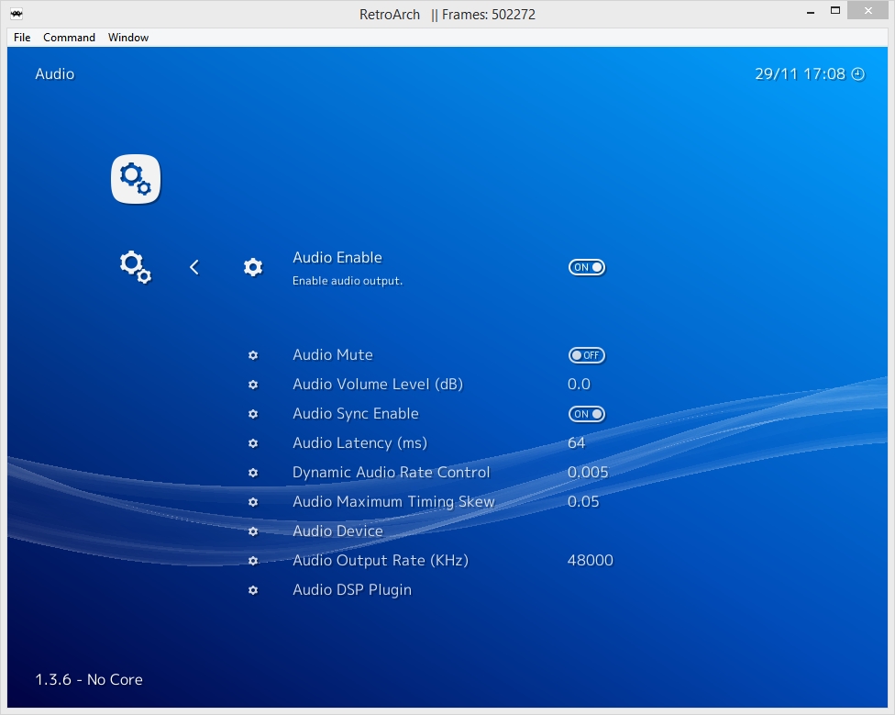Viewport: 895px width, 715px height.
Task: Click the RetroArch invader icon in title bar
Action: pos(17,14)
